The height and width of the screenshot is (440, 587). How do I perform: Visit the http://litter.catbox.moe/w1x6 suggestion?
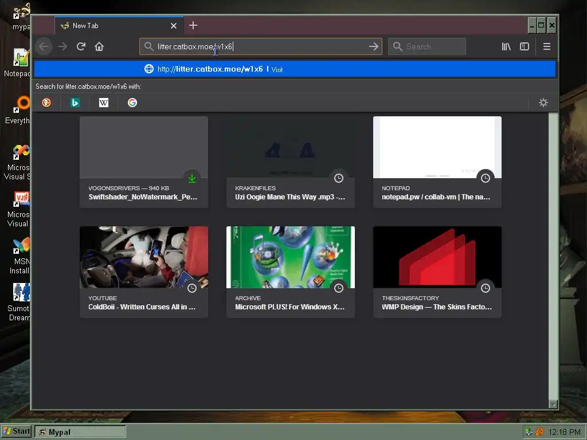tap(295, 69)
